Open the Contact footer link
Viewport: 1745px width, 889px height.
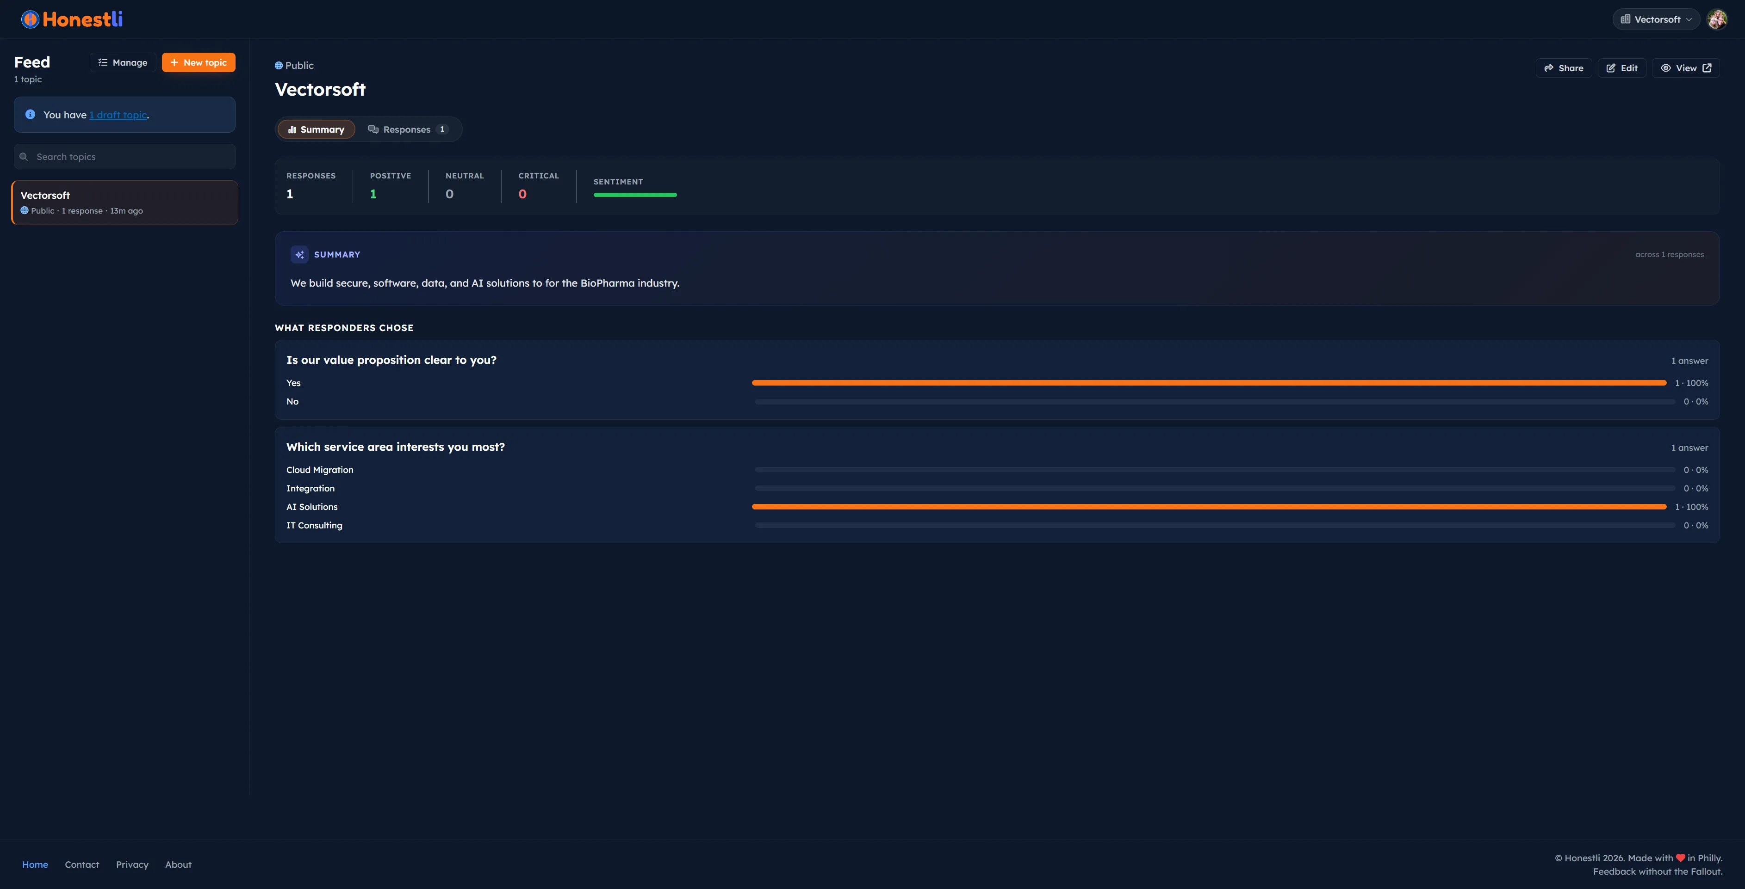coord(82,864)
